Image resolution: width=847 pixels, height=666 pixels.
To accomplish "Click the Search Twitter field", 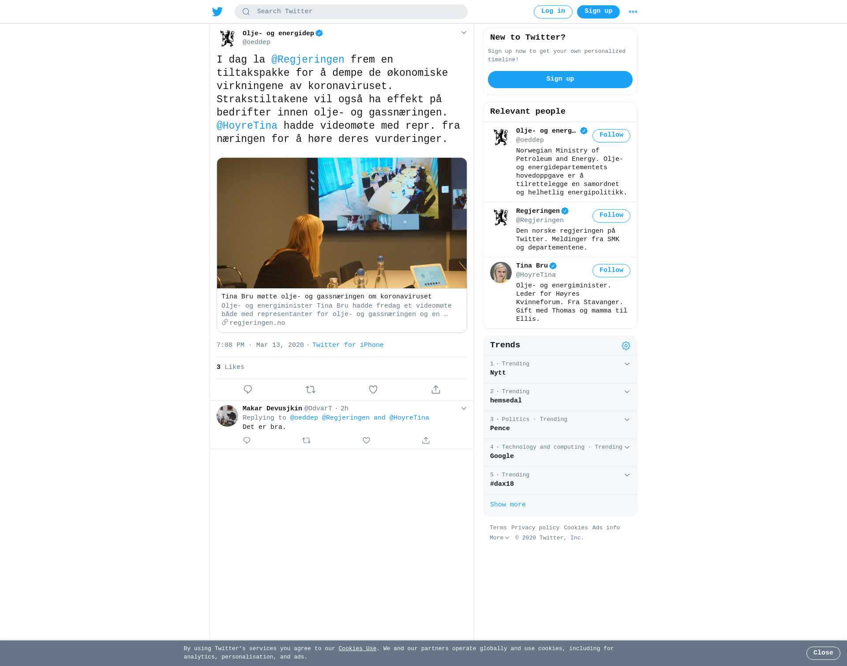I will coord(351,12).
